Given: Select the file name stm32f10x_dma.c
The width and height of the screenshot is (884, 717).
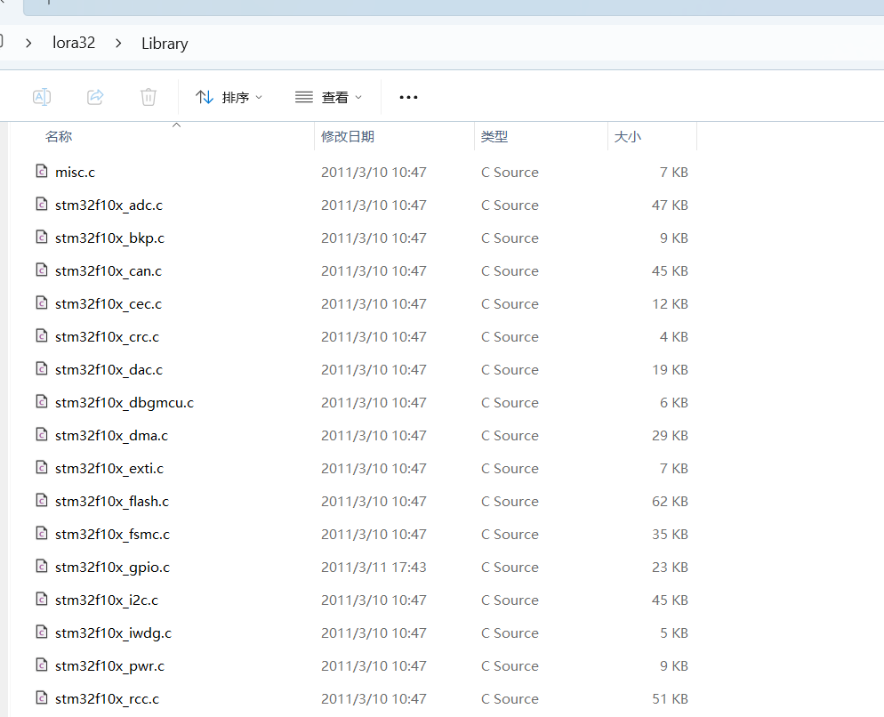Looking at the screenshot, I should click(112, 436).
